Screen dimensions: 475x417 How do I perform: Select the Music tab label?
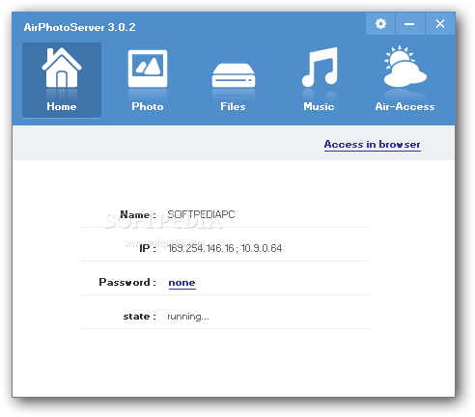tap(319, 106)
